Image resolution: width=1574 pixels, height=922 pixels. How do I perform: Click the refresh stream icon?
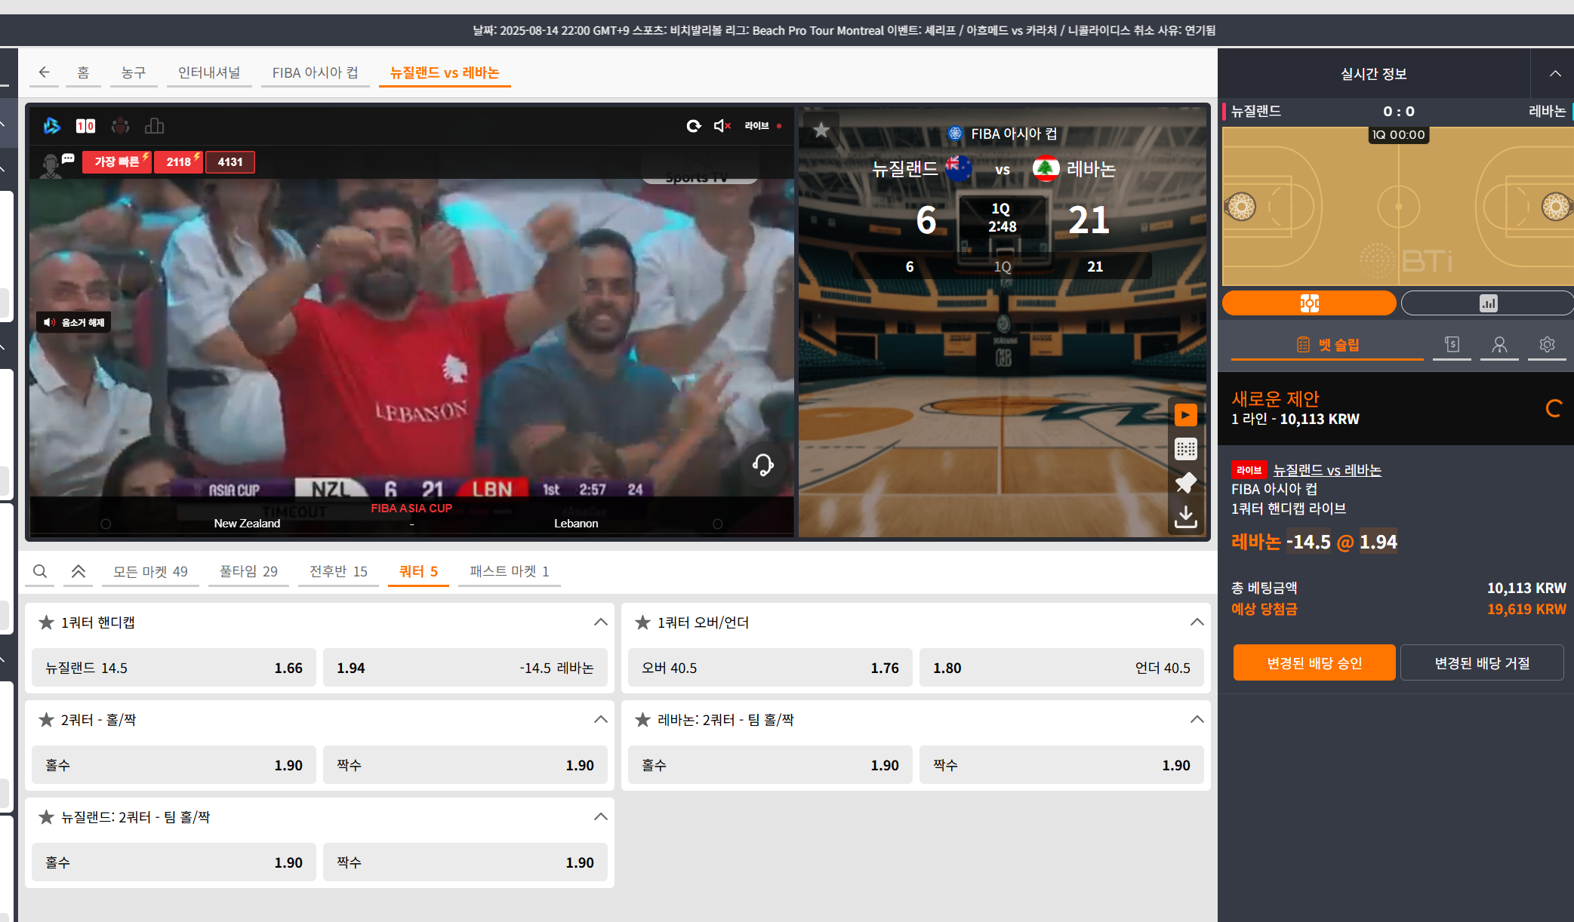pos(694,126)
